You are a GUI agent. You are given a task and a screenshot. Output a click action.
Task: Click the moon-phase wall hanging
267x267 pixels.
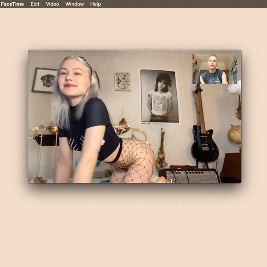(x=123, y=81)
